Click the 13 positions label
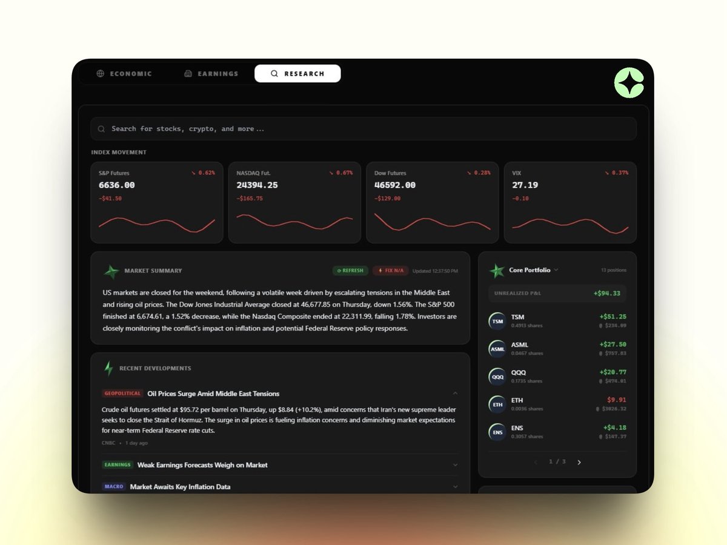Screen dimensions: 727x545 point(614,270)
